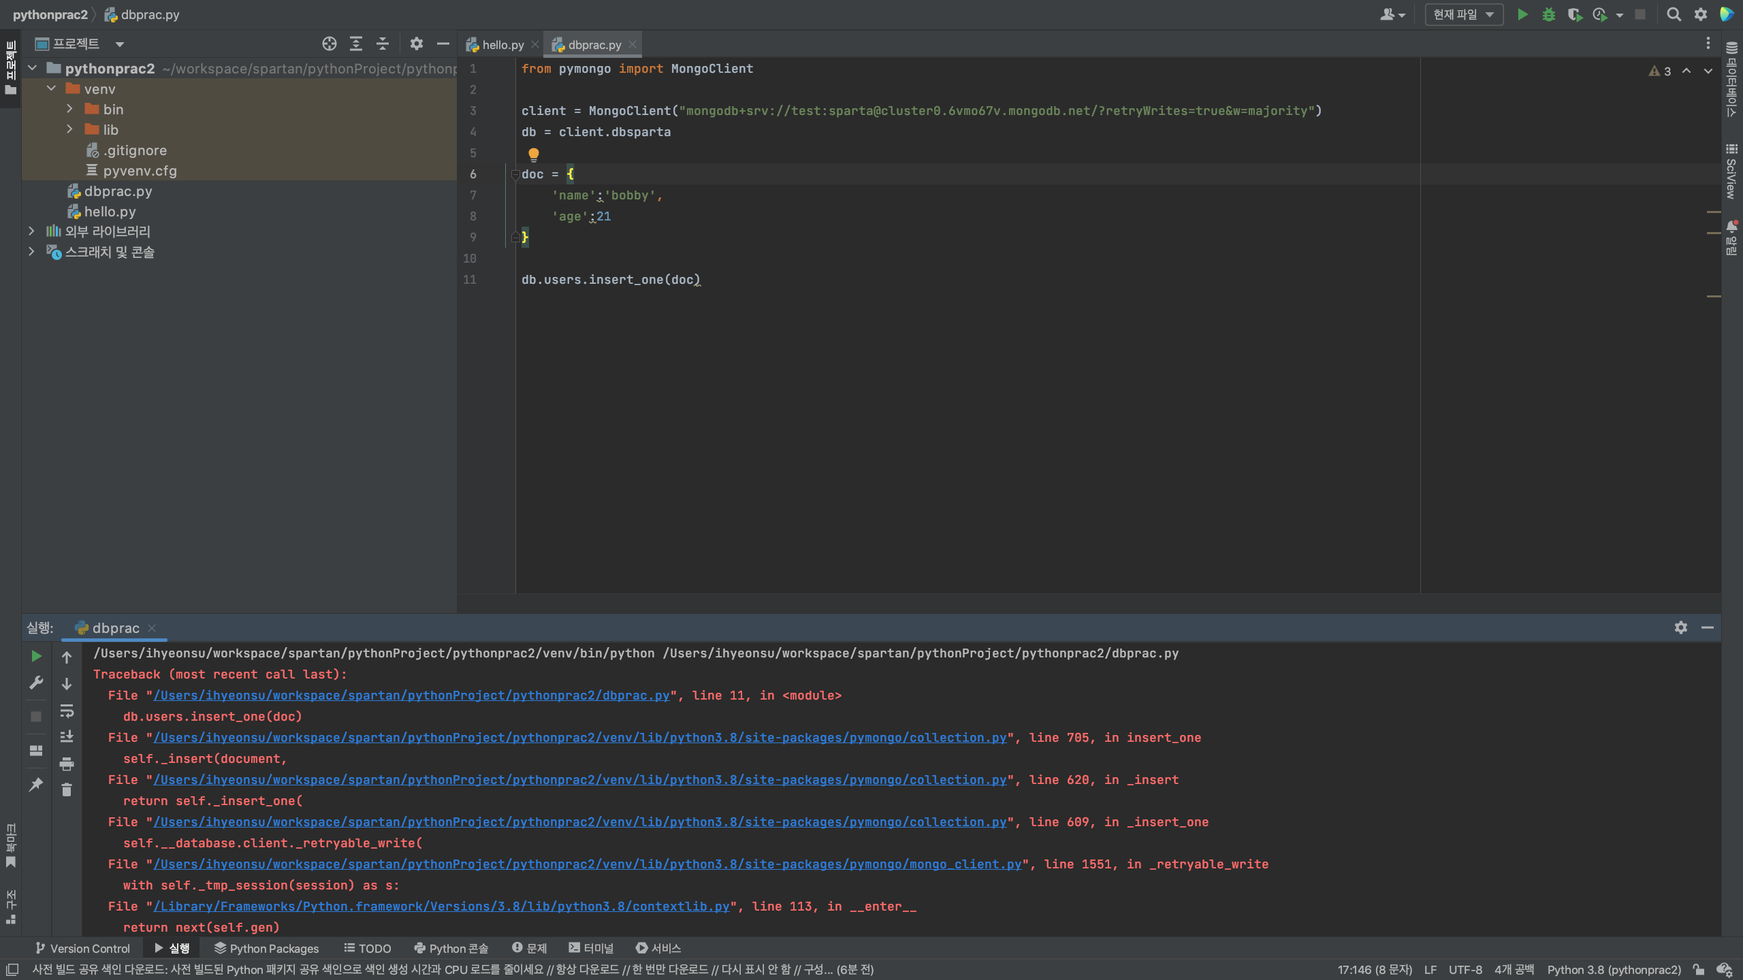Rerun dbprac from the run panel
The image size is (1743, 980).
tap(36, 656)
